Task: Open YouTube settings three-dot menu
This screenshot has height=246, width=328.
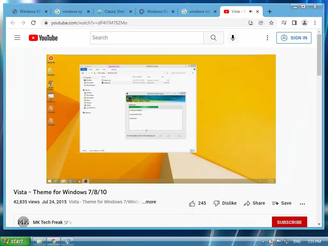Action: 267,38
